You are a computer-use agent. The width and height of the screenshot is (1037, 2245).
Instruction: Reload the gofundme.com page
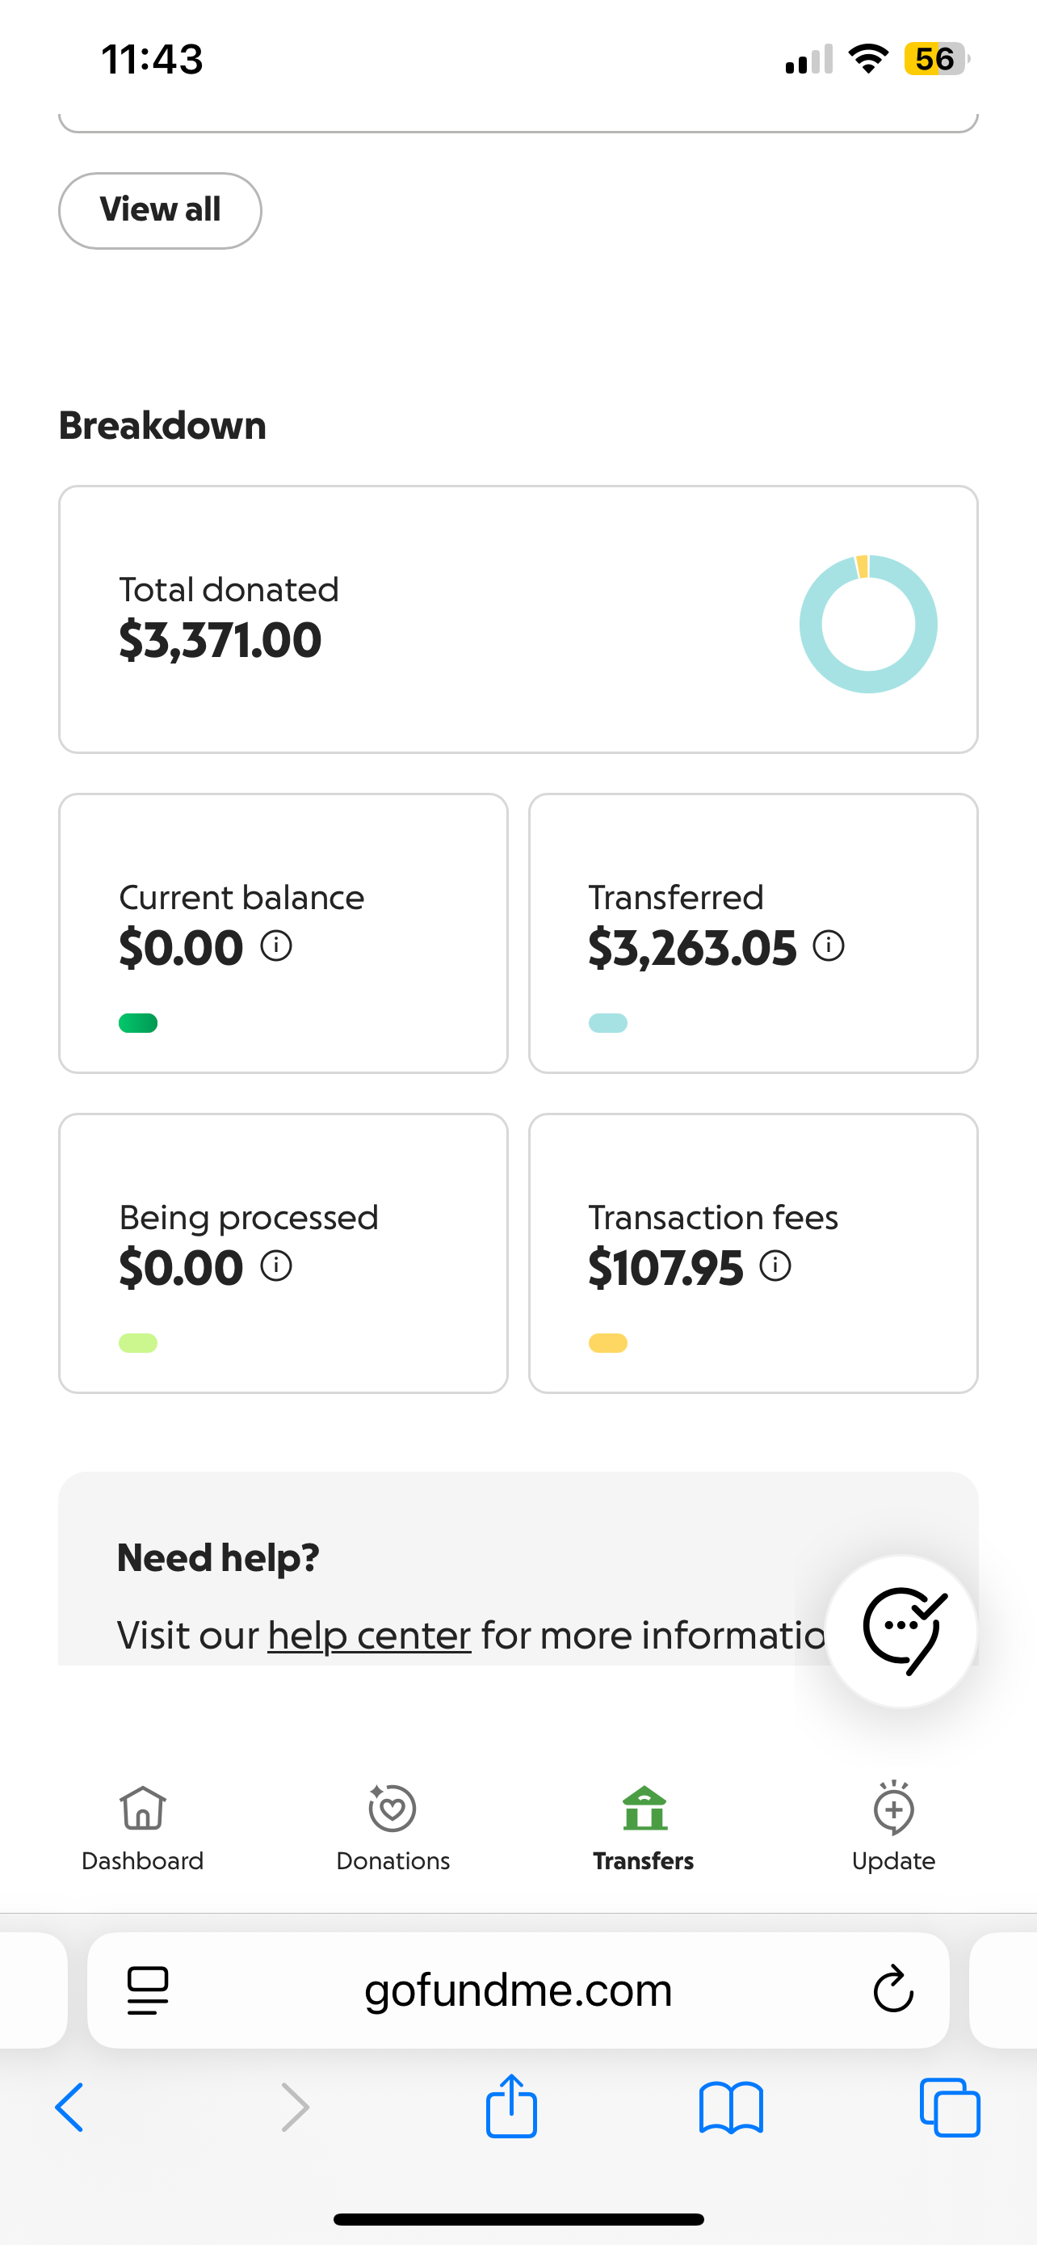892,1990
